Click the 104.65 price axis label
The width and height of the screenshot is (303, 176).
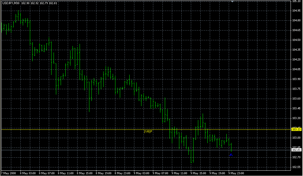coord(296,30)
